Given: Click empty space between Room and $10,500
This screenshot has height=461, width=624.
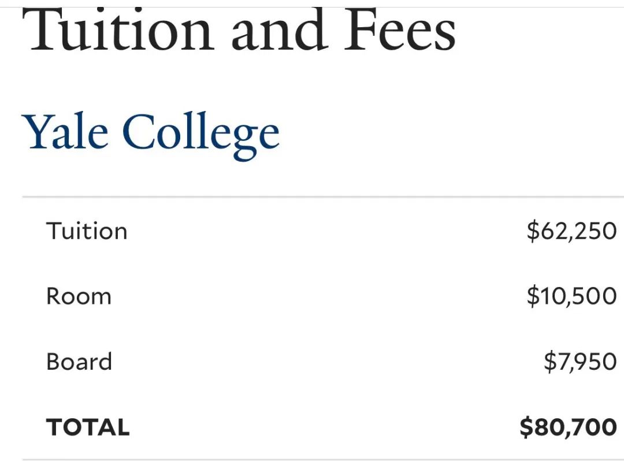Looking at the screenshot, I should pyautogui.click(x=318, y=296).
